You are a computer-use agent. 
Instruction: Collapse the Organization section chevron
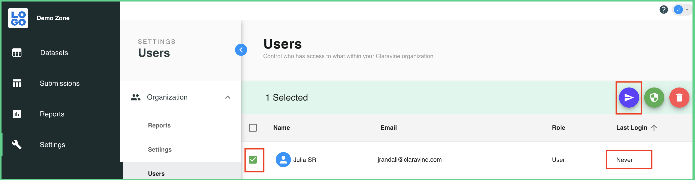click(x=228, y=97)
